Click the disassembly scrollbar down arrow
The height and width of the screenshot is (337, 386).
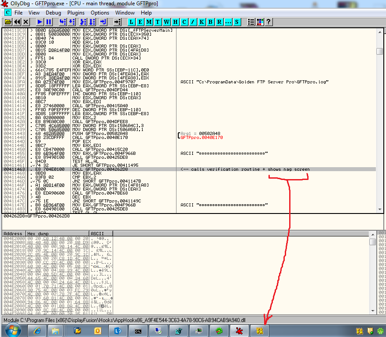point(379,209)
